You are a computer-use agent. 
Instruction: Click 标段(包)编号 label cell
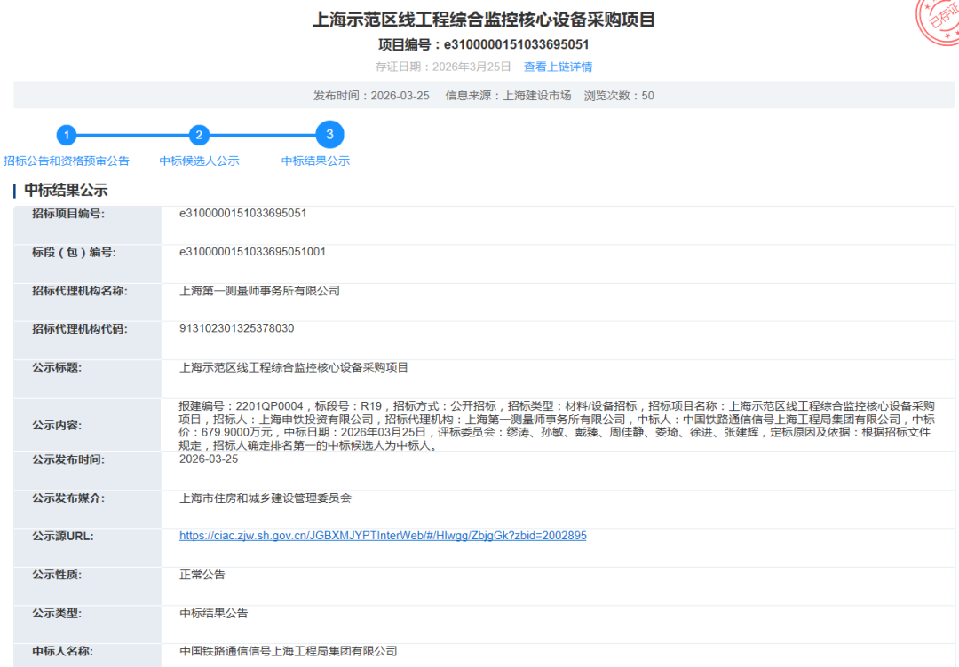point(87,263)
